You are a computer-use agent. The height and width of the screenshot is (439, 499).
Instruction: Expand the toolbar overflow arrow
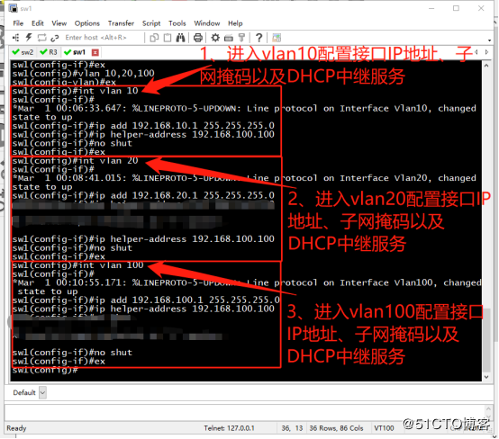489,40
